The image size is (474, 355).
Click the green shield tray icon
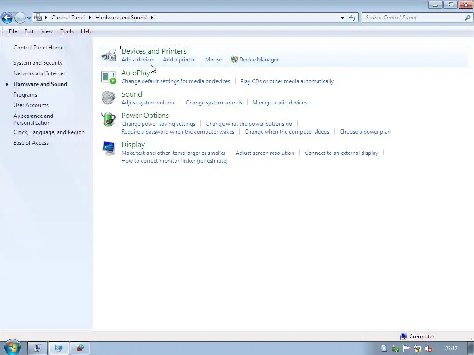(395, 349)
